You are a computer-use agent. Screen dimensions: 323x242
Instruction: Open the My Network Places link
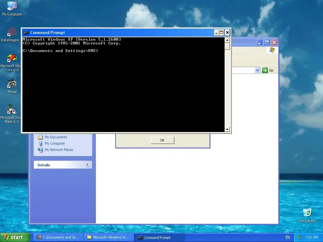[x=59, y=150]
